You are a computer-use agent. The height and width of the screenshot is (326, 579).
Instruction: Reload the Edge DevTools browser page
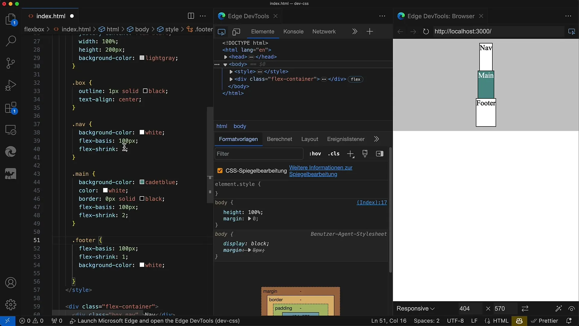(x=426, y=31)
